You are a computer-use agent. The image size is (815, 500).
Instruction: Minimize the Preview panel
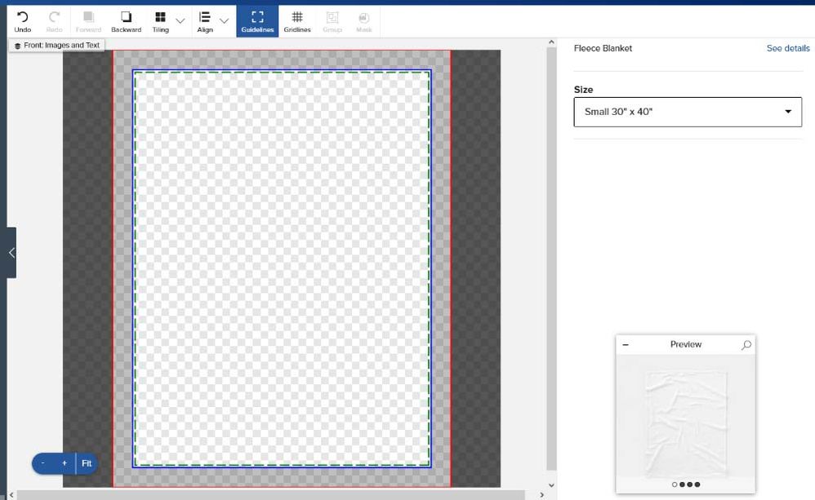[x=626, y=345]
